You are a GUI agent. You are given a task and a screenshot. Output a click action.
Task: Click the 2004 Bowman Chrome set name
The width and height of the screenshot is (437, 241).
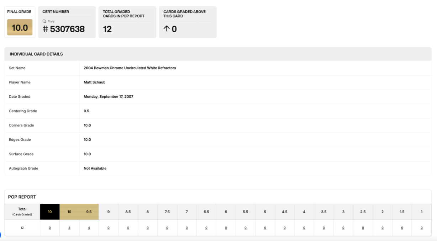[130, 68]
